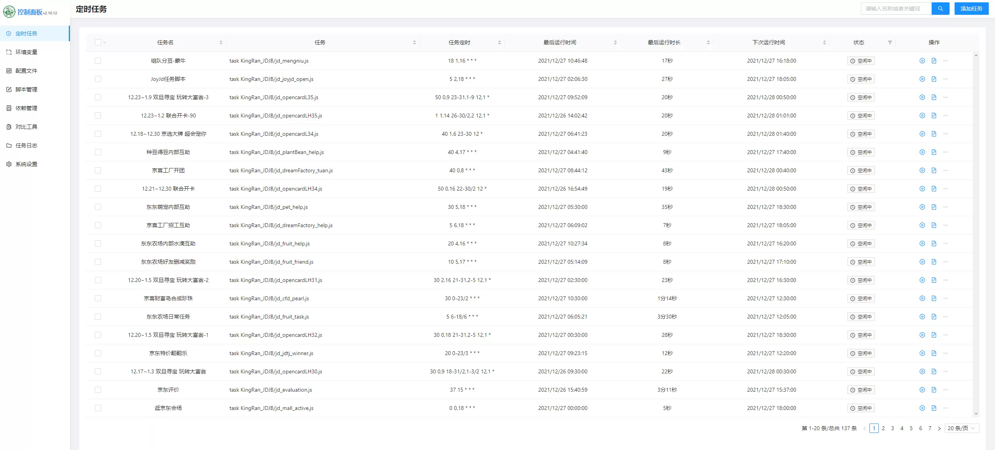Screen dimensions: 995x450
Task: Click the 添加任务 button
Action: pos(971,9)
